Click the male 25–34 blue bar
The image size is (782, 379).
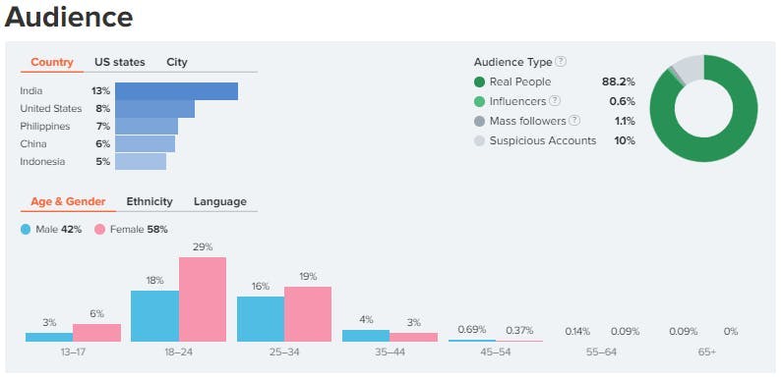tap(261, 319)
